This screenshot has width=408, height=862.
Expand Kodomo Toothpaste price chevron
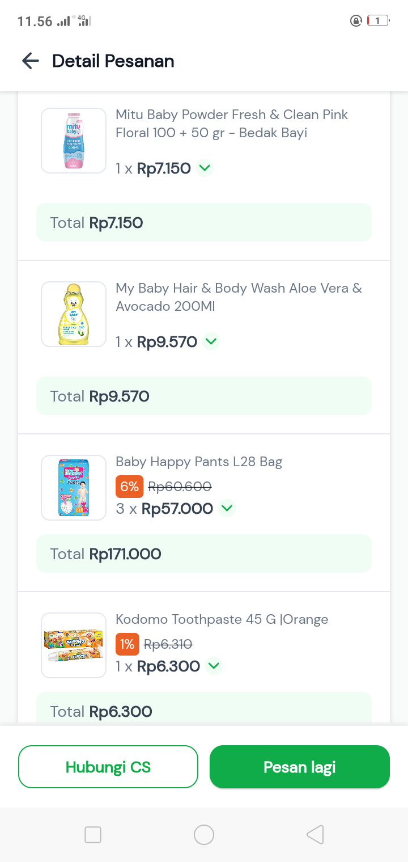(x=214, y=666)
